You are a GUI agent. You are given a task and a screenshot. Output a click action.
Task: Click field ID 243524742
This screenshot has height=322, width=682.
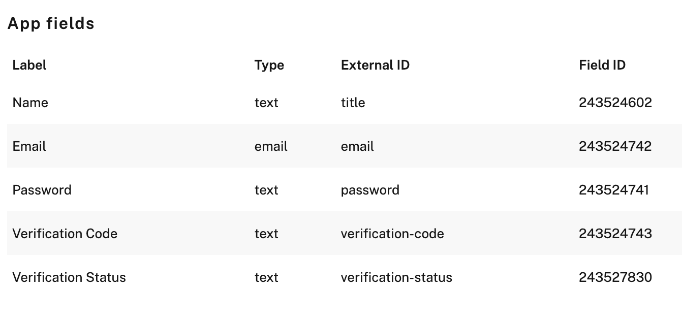[615, 146]
